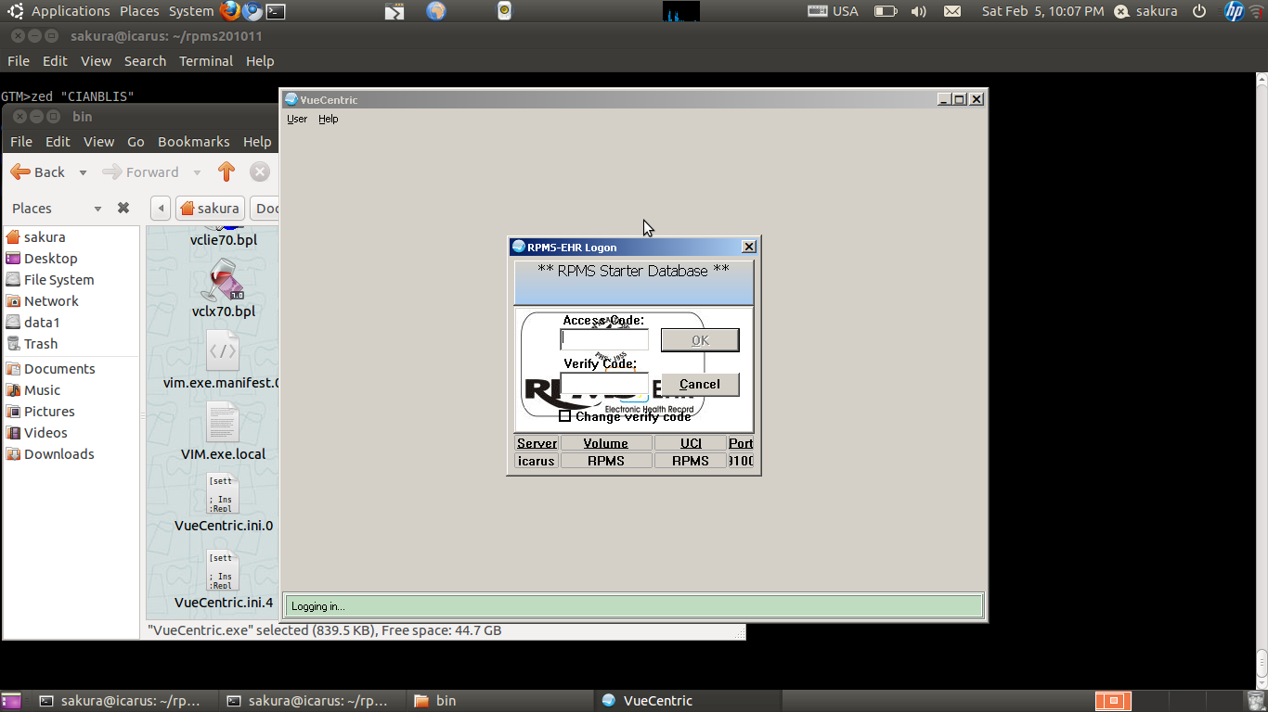Click Forward button in file manager

[141, 172]
